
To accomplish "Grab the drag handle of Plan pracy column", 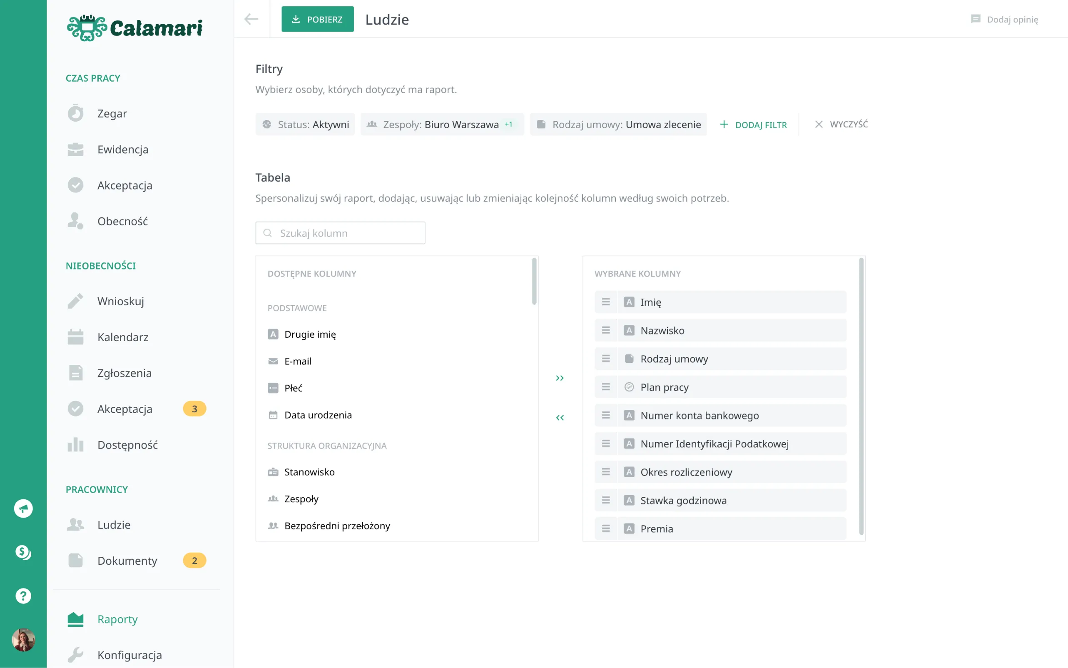I will [605, 387].
